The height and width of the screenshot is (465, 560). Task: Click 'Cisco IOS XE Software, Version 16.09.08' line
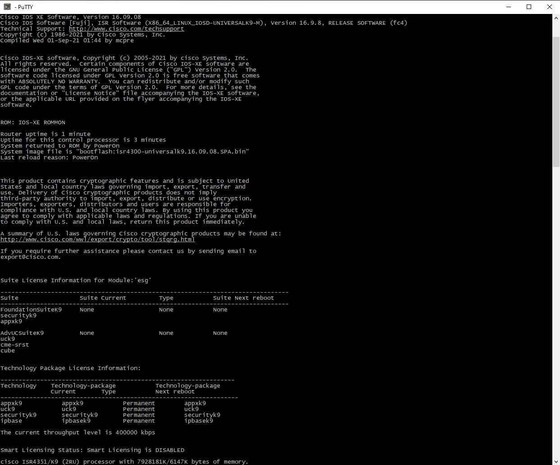(x=71, y=17)
